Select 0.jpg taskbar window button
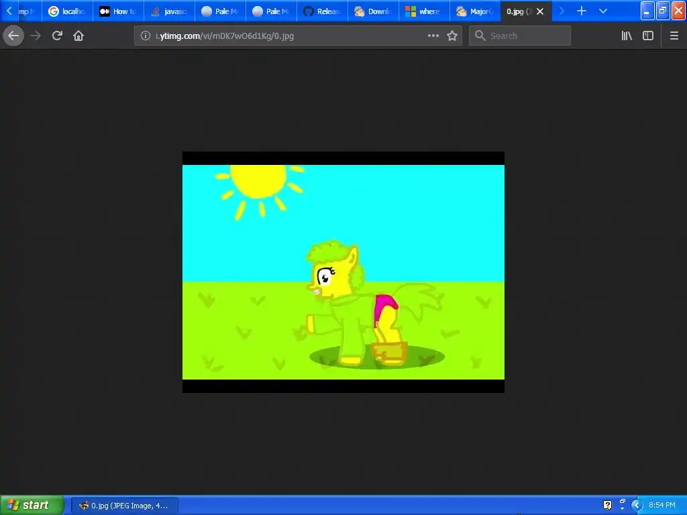The width and height of the screenshot is (687, 515). pyautogui.click(x=124, y=506)
